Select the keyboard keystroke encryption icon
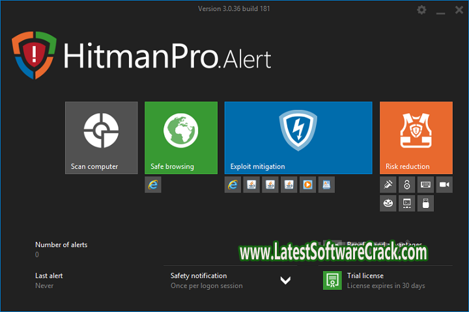This screenshot has width=469, height=312. tap(426, 185)
